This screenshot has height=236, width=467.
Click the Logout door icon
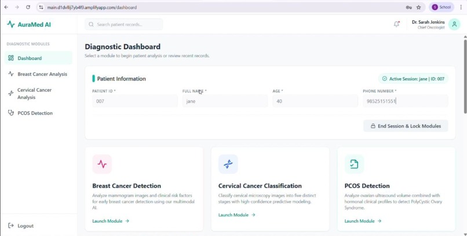pyautogui.click(x=11, y=226)
